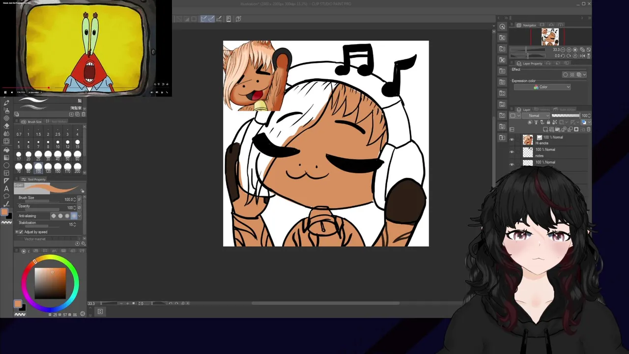Select the Airbrush tool
The width and height of the screenshot is (629, 354).
point(6,110)
